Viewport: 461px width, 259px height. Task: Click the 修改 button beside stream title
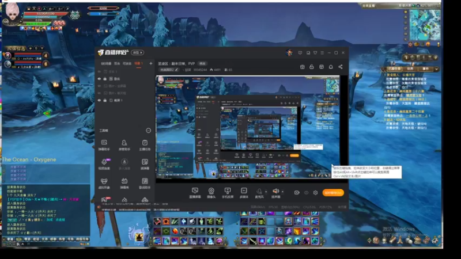(x=203, y=63)
